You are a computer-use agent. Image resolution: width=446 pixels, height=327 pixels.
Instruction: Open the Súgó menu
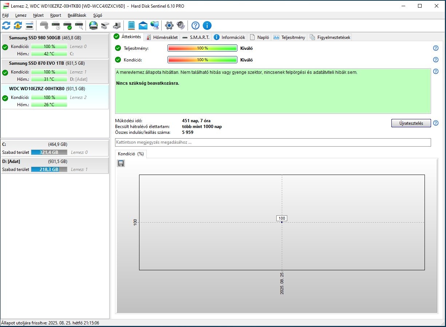point(98,15)
